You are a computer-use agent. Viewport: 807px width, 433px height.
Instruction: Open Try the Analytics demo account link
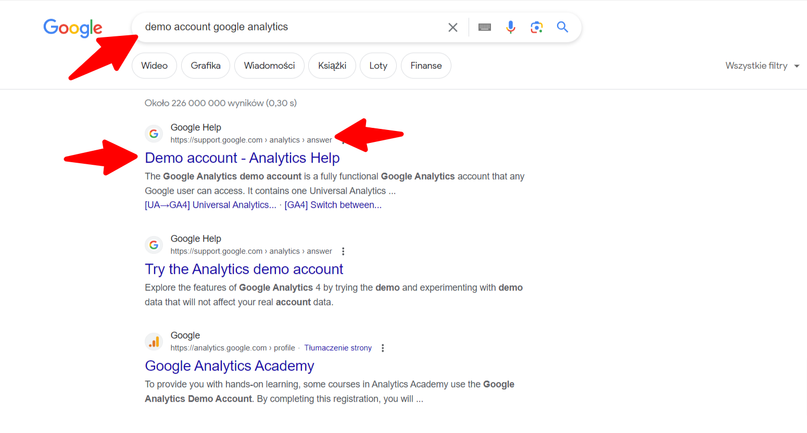(244, 269)
